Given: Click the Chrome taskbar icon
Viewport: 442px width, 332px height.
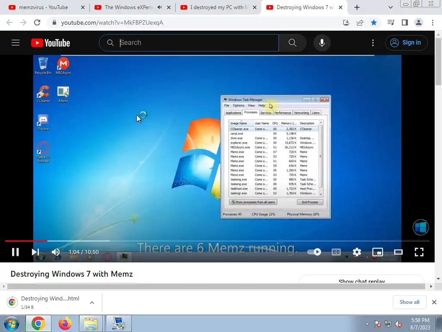Looking at the screenshot, I should [38, 323].
